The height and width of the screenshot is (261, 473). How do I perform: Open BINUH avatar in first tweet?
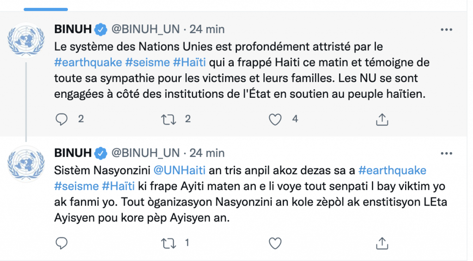pyautogui.click(x=26, y=38)
